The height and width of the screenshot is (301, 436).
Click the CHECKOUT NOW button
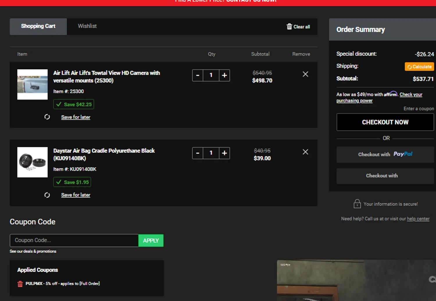pos(385,122)
